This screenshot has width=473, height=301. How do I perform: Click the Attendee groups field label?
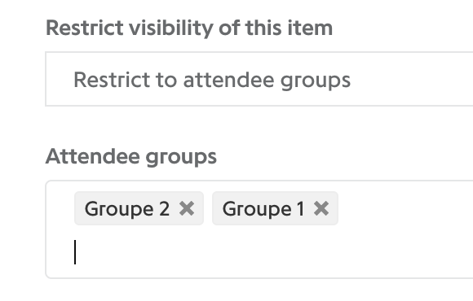click(131, 156)
